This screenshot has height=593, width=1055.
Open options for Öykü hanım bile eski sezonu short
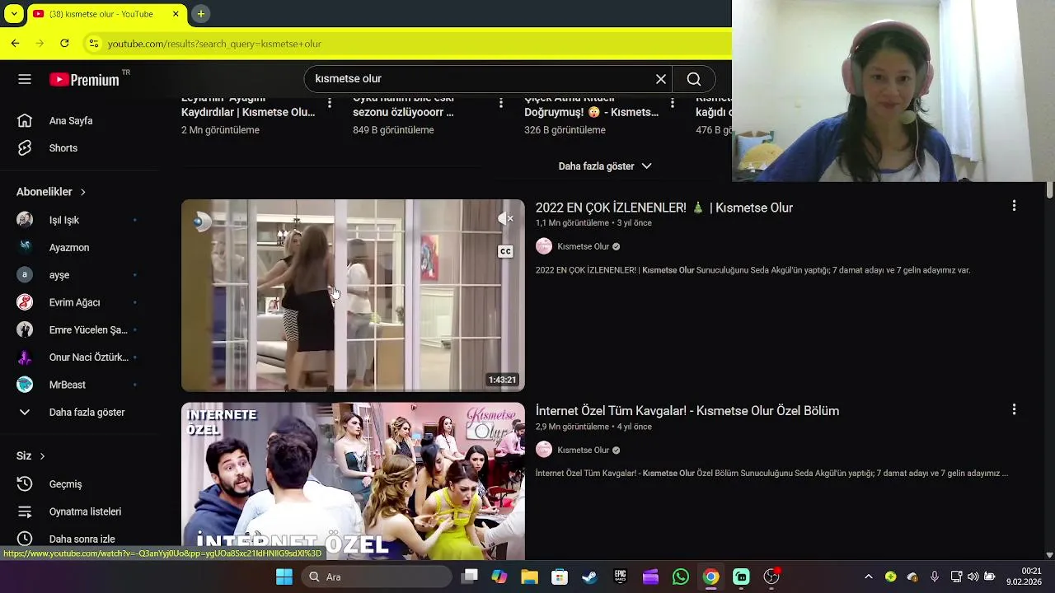[501, 103]
